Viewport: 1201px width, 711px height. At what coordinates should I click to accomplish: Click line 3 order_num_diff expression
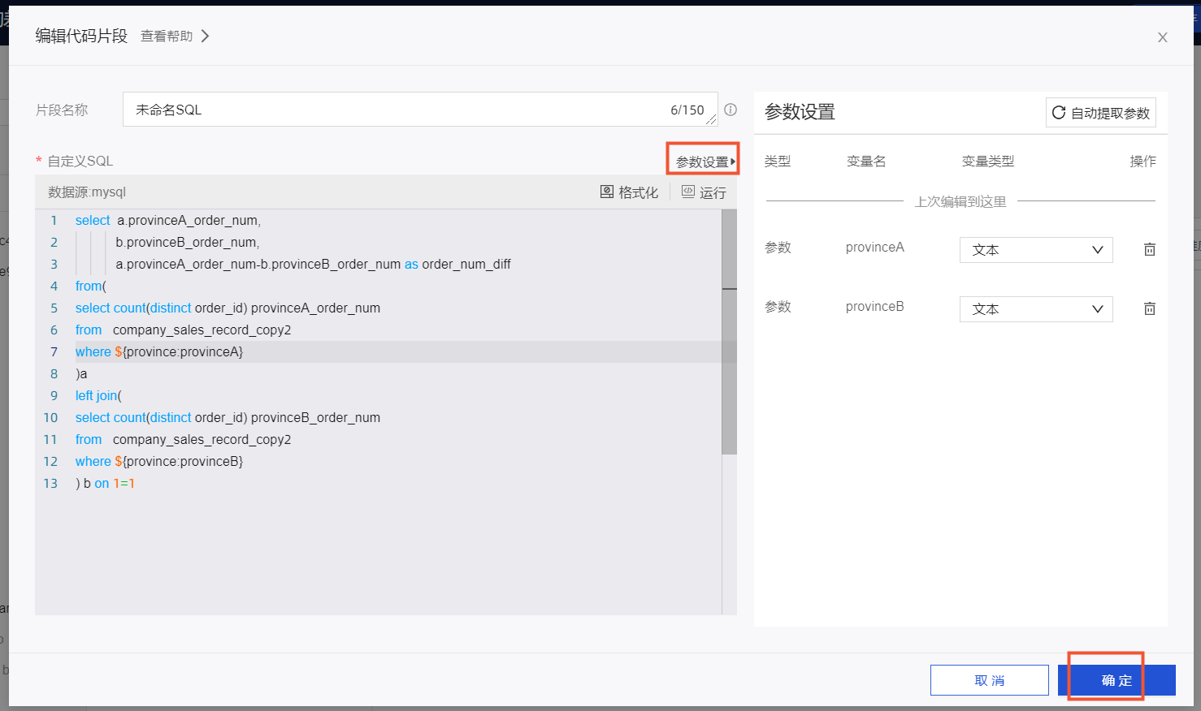click(313, 264)
